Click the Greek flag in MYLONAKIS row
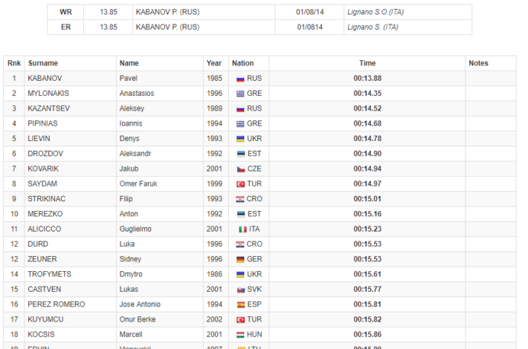This screenshot has height=349, width=528. coord(240,94)
